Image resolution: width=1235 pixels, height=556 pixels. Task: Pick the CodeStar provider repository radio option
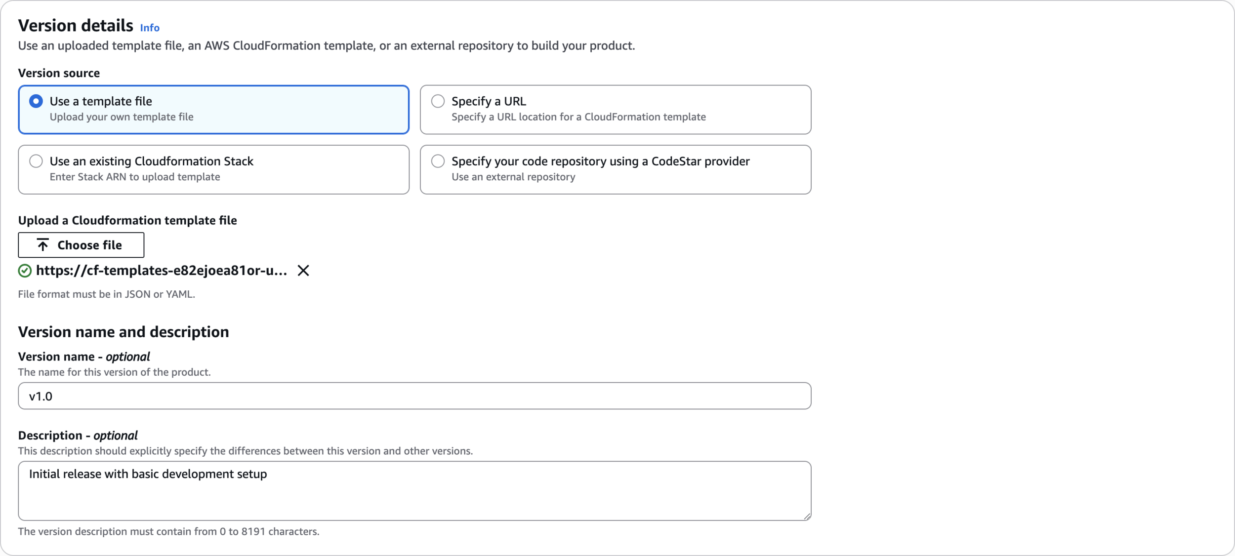pos(438,161)
